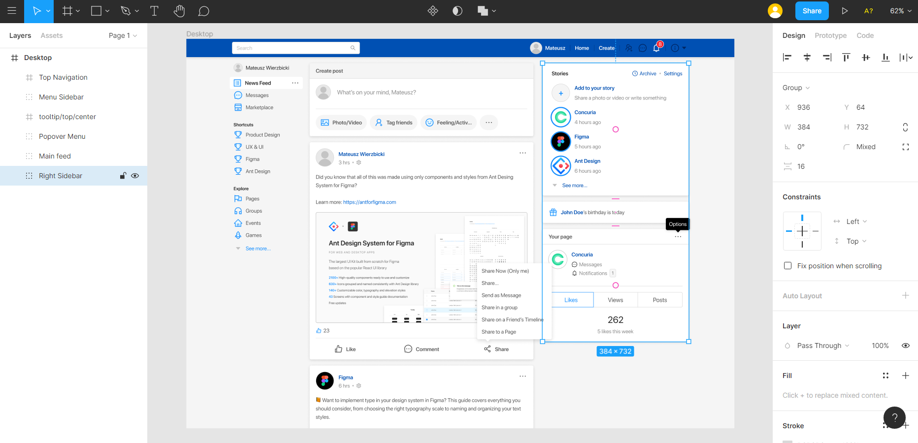Screen dimensions: 918x443
Task: Open Move tool dropdown arrow
Action: 48,11
